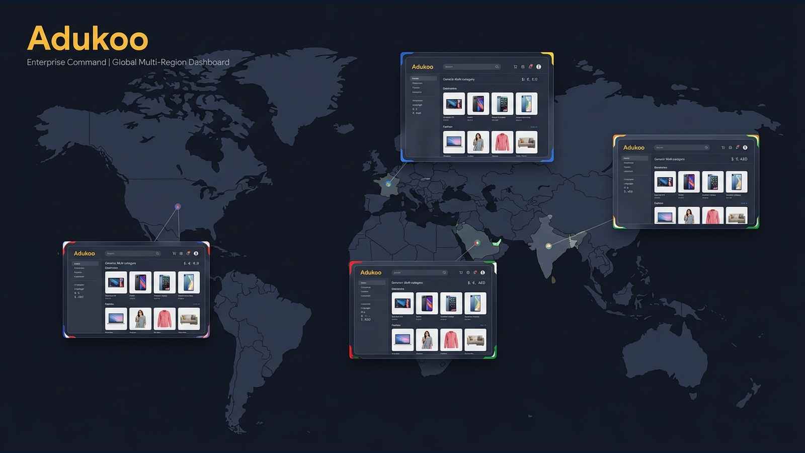Screen dimensions: 805x453
Task: Click the large Adukoo title heading
Action: pyautogui.click(x=88, y=38)
